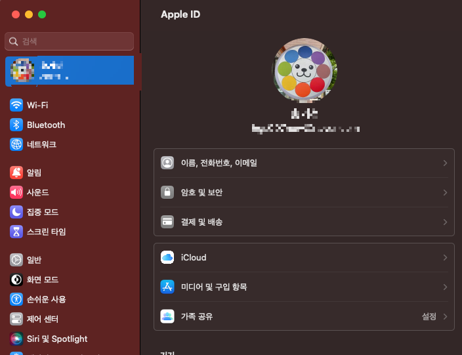This screenshot has height=355, width=462.
Task: Click the green fullscreen window button
Action: [42, 14]
